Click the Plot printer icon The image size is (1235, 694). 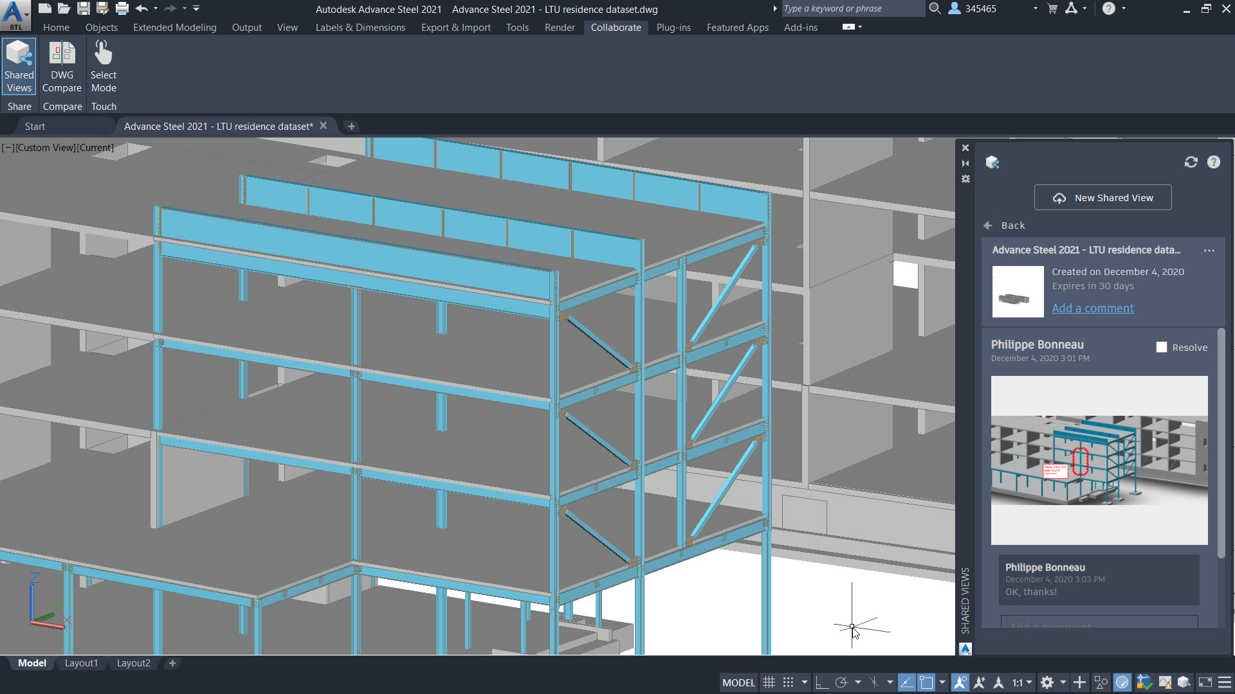pyautogui.click(x=122, y=8)
